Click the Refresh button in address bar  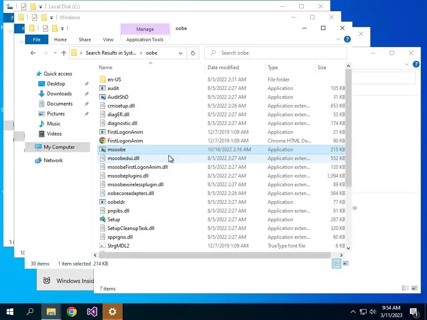point(193,53)
